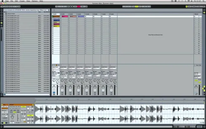Start playback with the transport Play button
The width and height of the screenshot is (206, 129).
click(x=68, y=7)
